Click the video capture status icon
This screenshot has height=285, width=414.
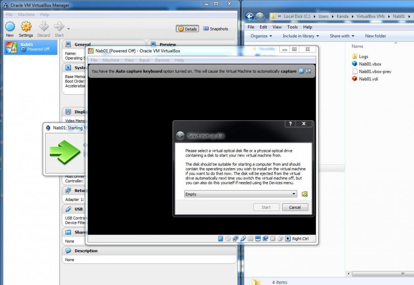coord(265,239)
